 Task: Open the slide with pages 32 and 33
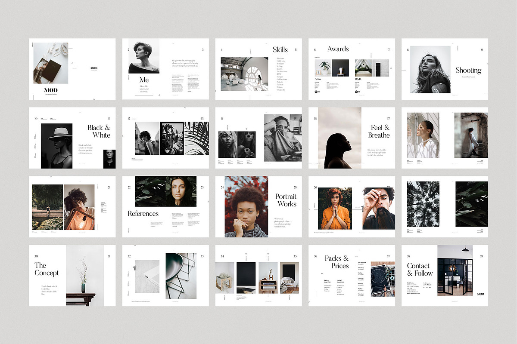[165, 276]
